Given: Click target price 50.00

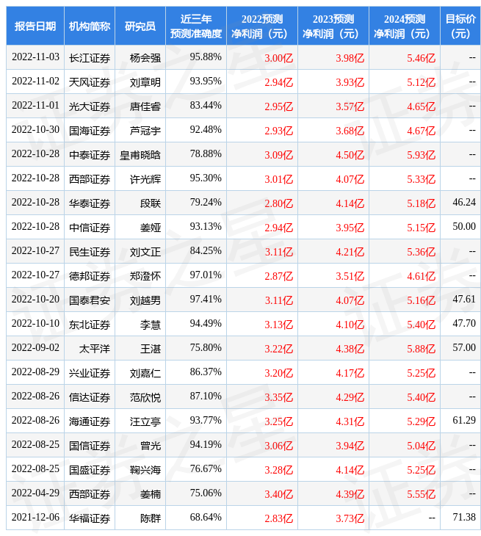Looking at the screenshot, I should (x=464, y=227).
